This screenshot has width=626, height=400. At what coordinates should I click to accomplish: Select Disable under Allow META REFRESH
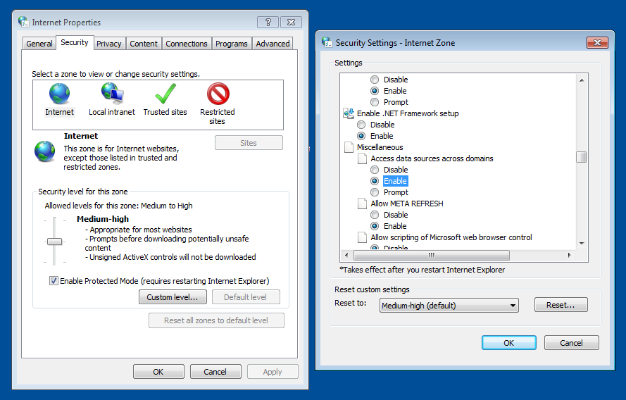click(x=375, y=215)
